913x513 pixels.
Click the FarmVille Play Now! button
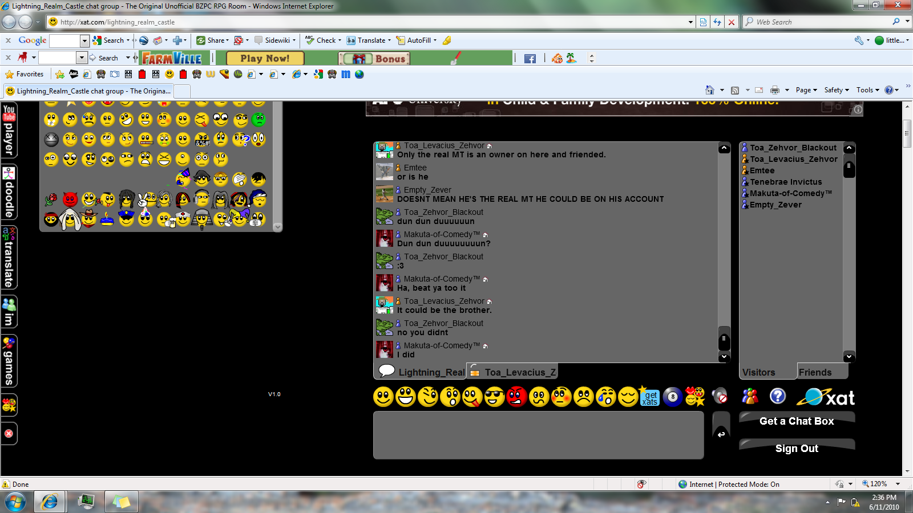click(x=265, y=58)
